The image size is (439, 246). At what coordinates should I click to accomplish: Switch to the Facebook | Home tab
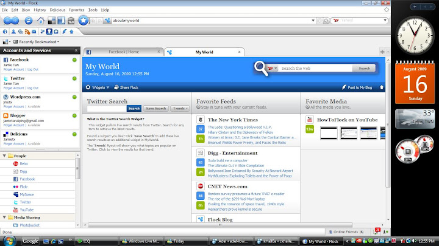coord(123,52)
